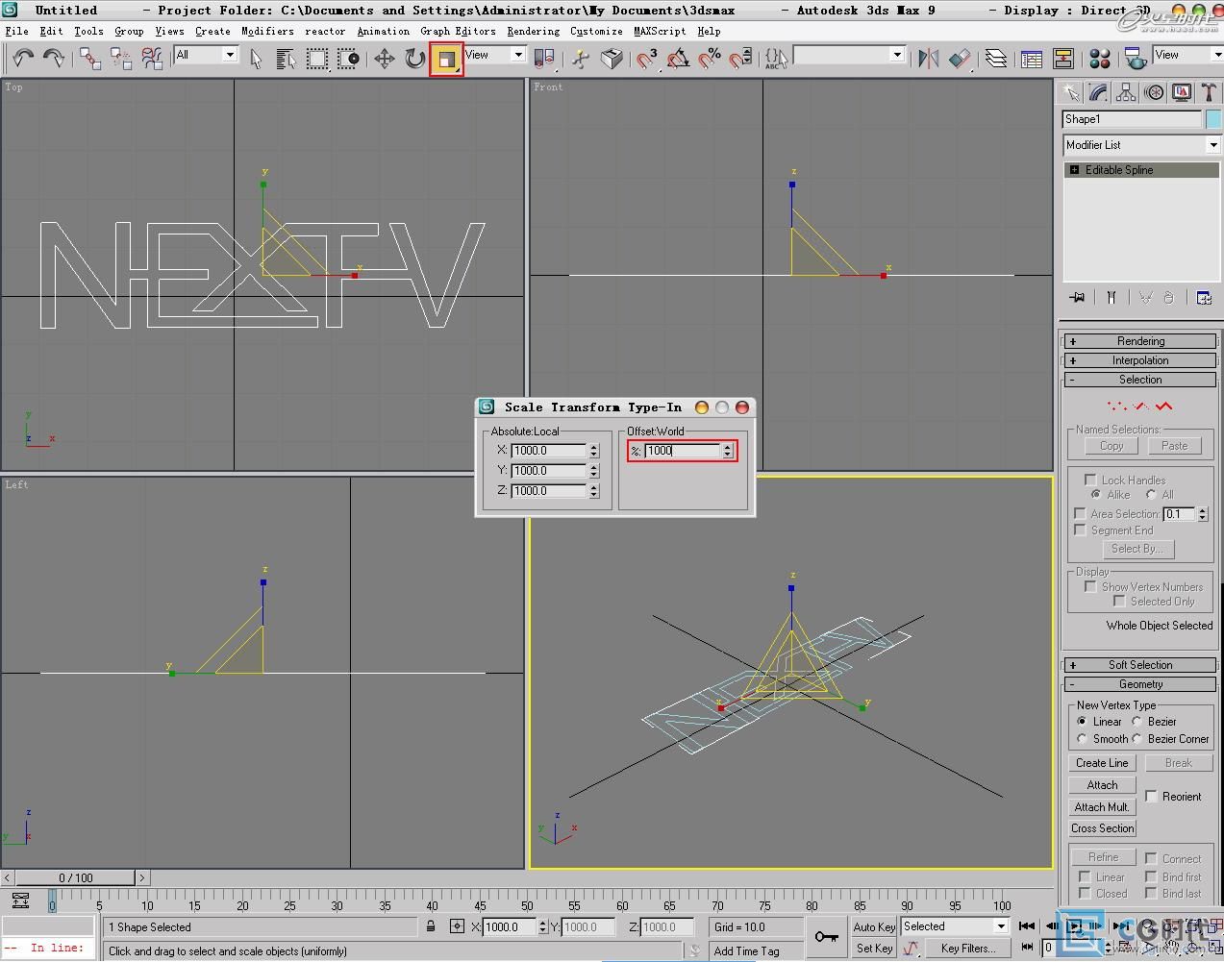Click Configure Modifier Sets icon

(1203, 297)
